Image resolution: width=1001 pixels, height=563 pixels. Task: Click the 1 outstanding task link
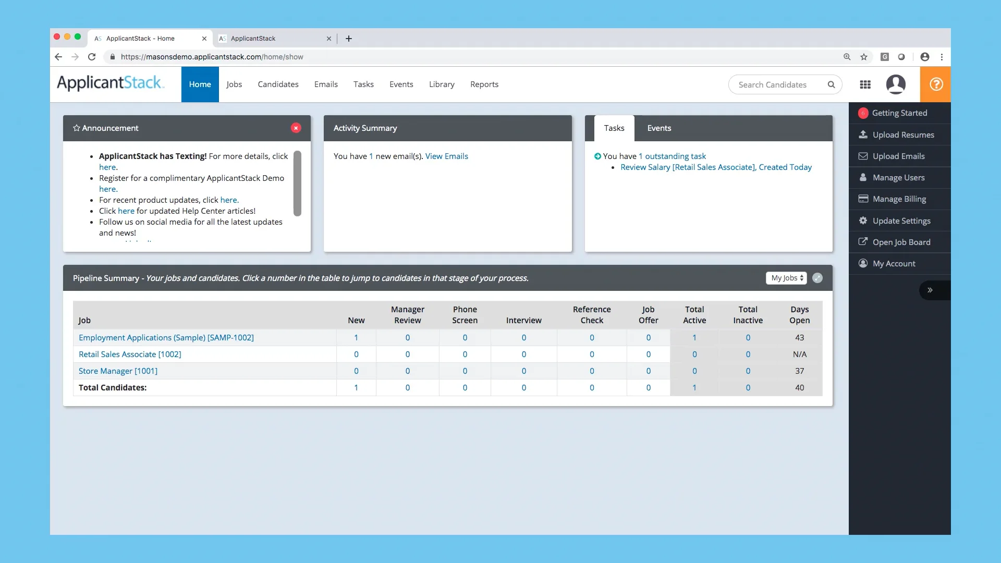click(673, 156)
